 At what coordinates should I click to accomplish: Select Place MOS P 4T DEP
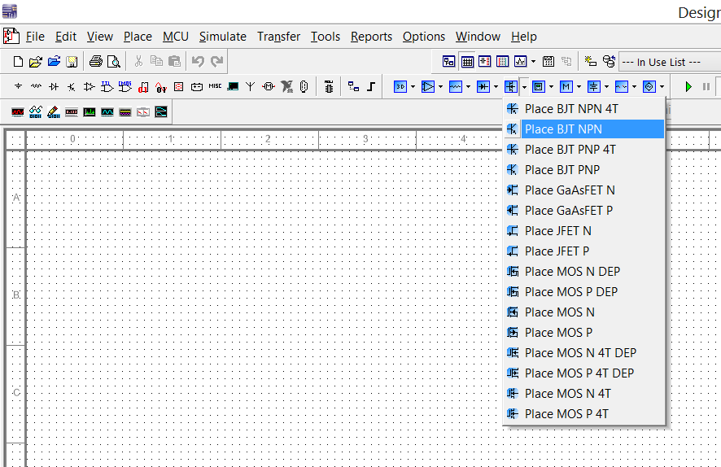click(x=584, y=373)
